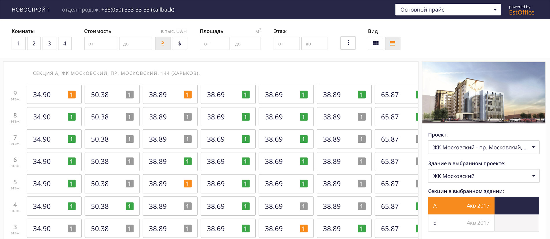Click the EstOffice logo
Viewport: 550px width, 239px height.
click(x=522, y=12)
